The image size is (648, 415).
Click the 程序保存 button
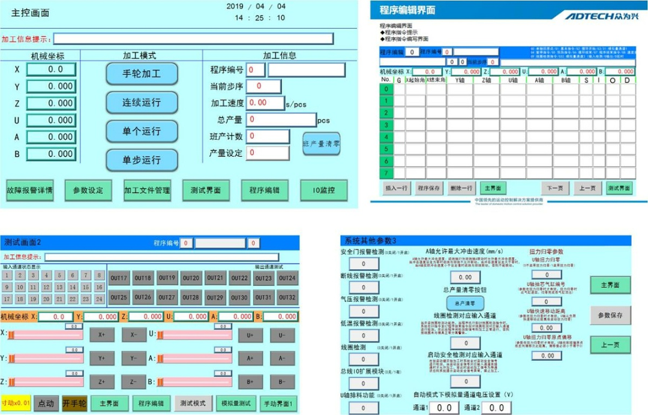430,188
